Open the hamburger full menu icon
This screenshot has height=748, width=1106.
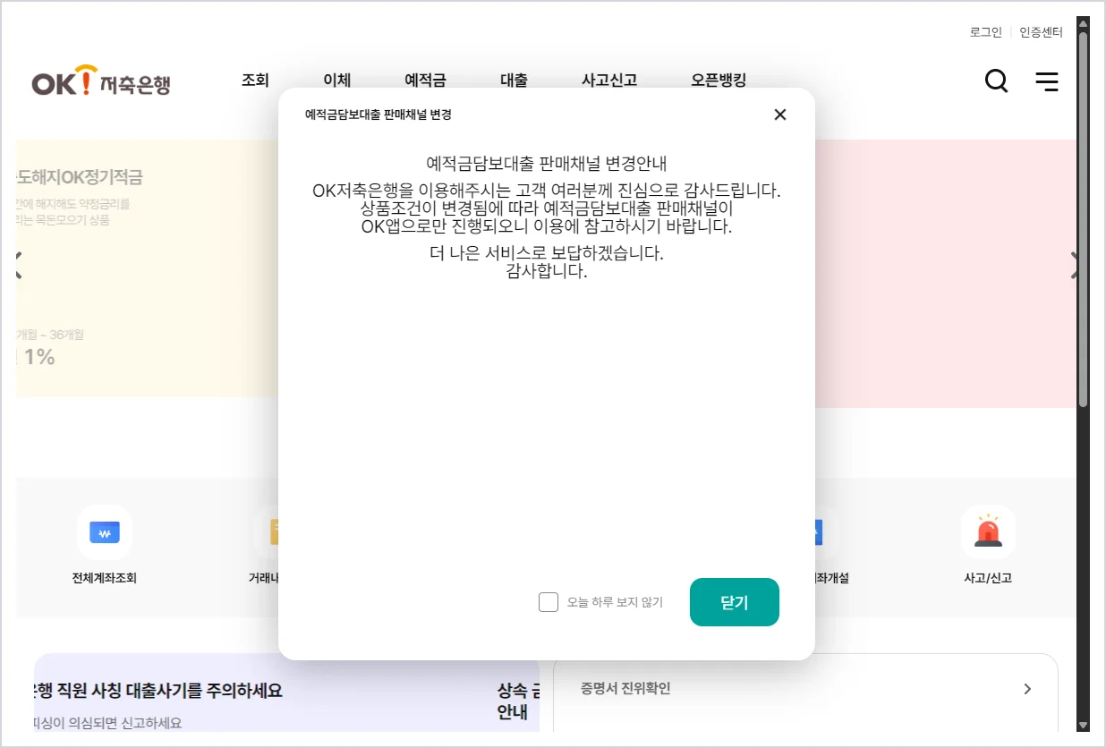[x=1047, y=81]
